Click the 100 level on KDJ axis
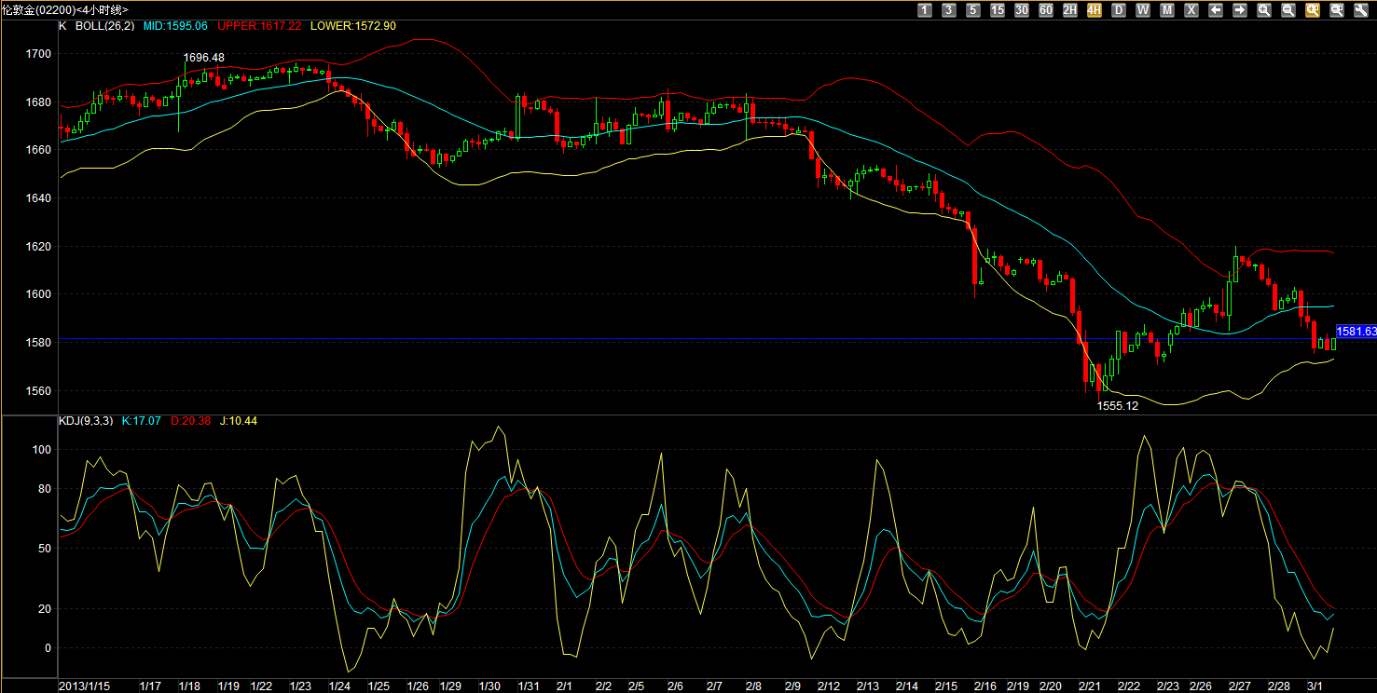1377x693 pixels. [x=43, y=450]
